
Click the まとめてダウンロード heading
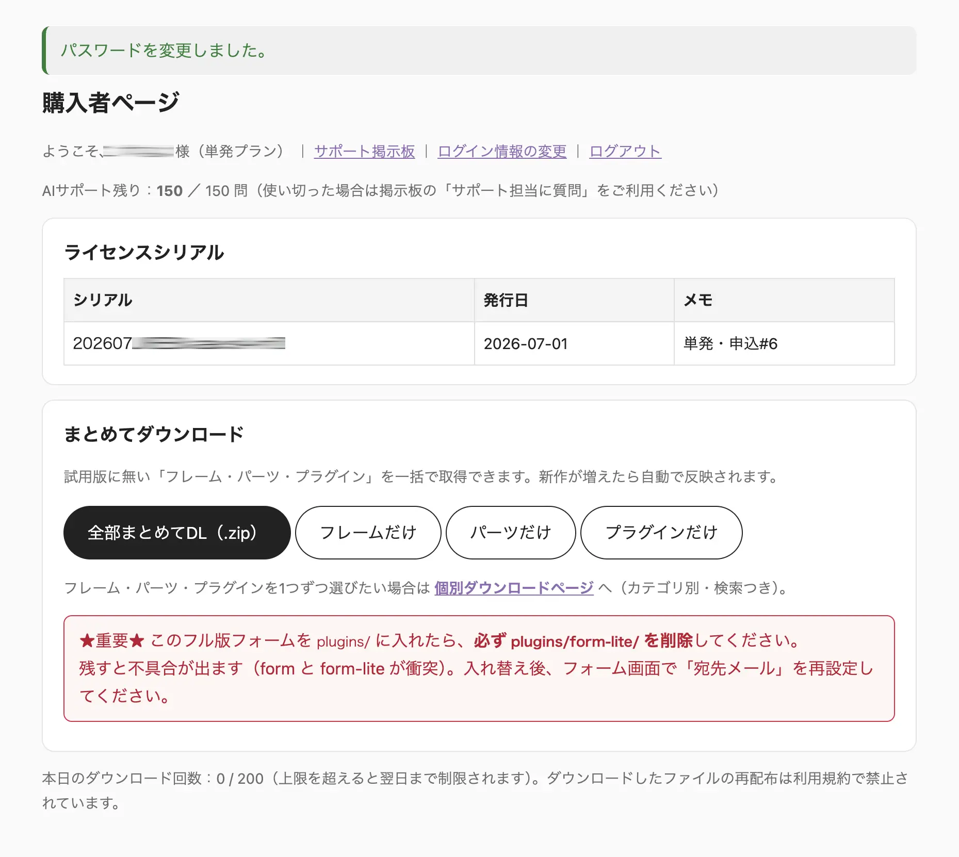(x=154, y=434)
